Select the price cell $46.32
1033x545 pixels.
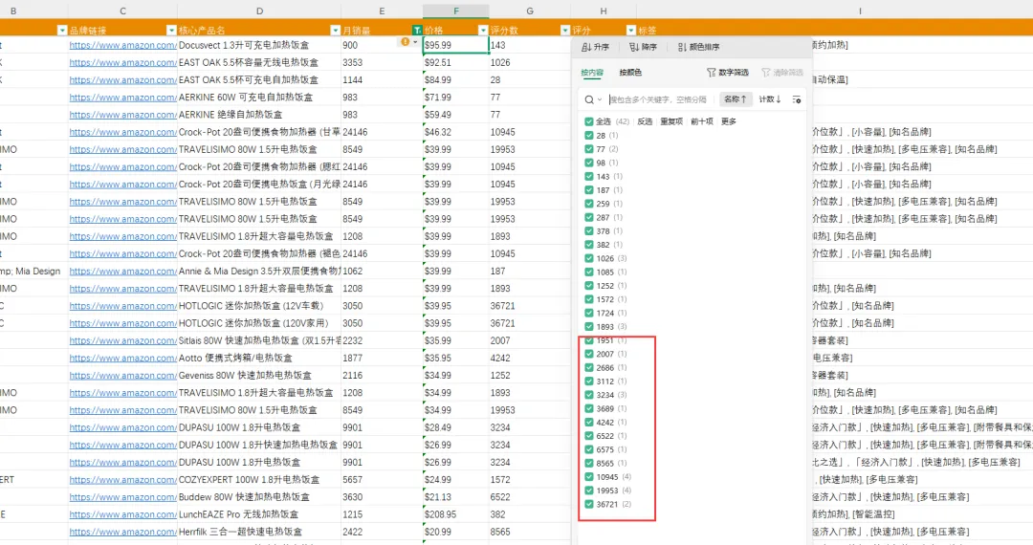coord(456,132)
